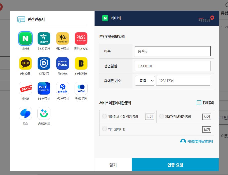Click the 본인인증정보입력 heading text

click(112, 36)
